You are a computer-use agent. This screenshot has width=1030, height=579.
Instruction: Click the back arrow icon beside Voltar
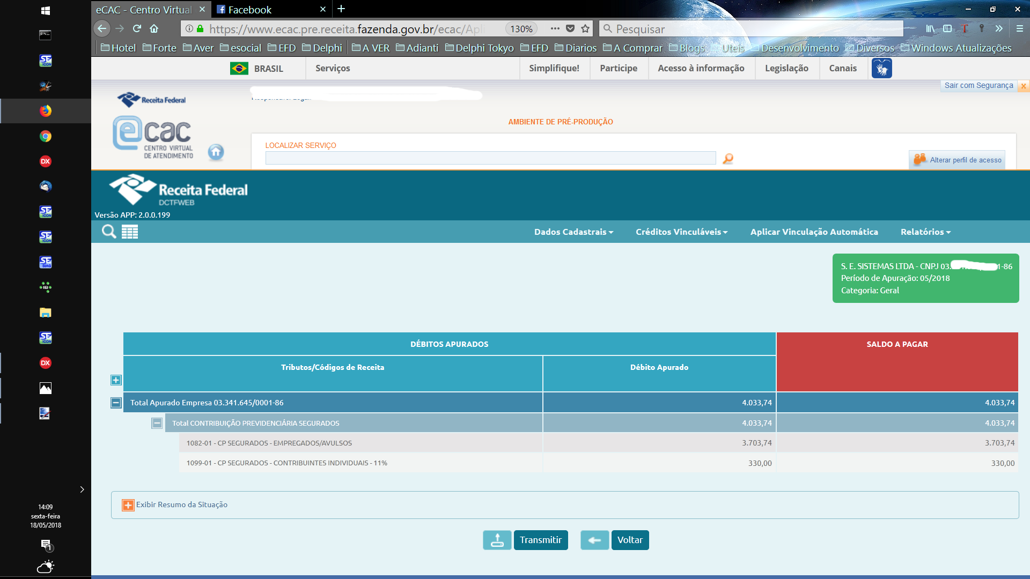(x=594, y=540)
